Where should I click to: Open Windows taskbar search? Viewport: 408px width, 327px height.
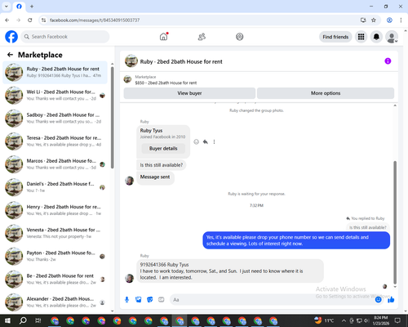coord(23,320)
